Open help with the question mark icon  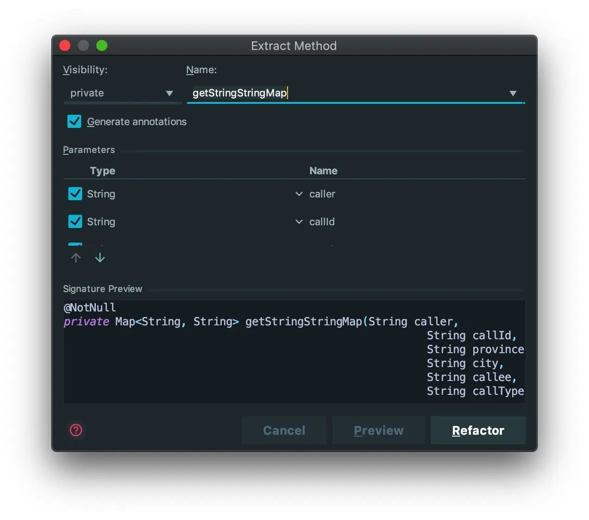pos(76,430)
